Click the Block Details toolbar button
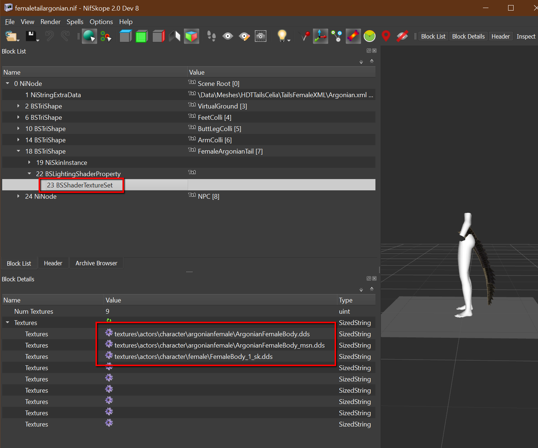The height and width of the screenshot is (448, 538). tap(468, 36)
